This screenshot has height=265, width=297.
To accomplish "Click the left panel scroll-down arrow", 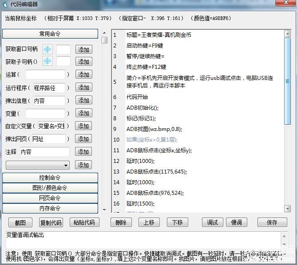I will coord(104,210).
